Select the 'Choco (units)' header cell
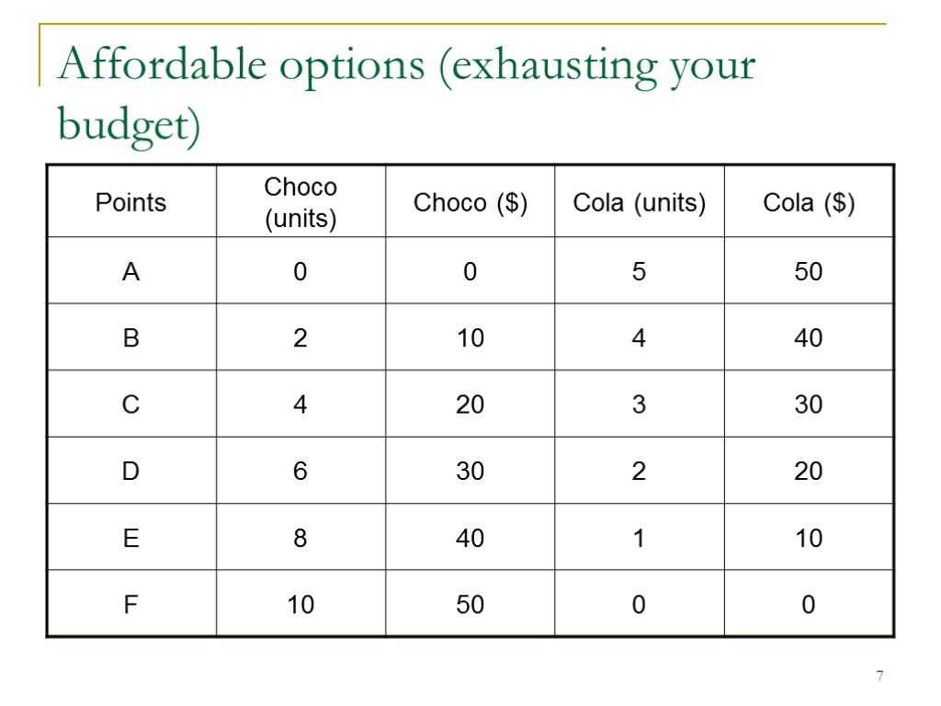This screenshot has height=706, width=941. (x=300, y=202)
